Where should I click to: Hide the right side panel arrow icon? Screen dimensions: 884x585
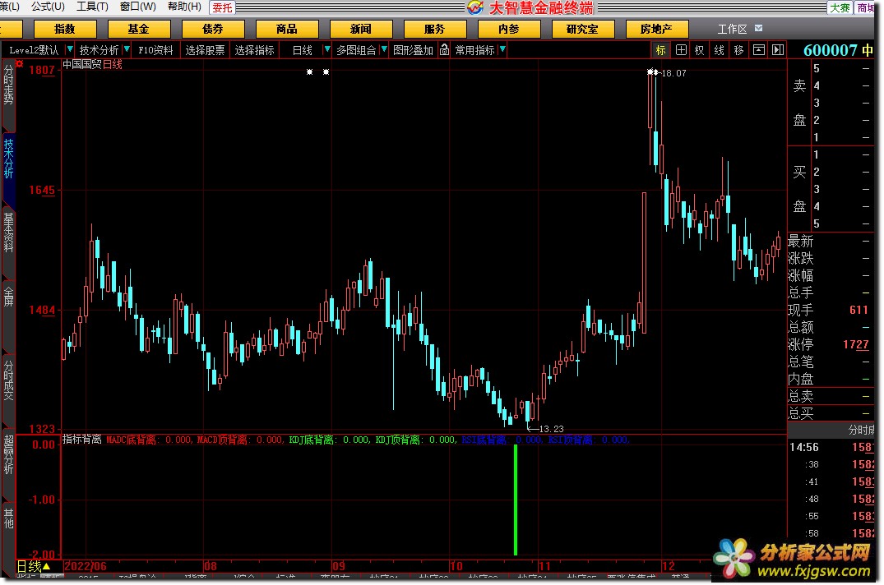pyautogui.click(x=778, y=50)
